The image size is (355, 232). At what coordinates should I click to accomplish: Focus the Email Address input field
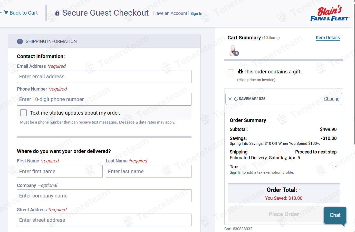(104, 76)
